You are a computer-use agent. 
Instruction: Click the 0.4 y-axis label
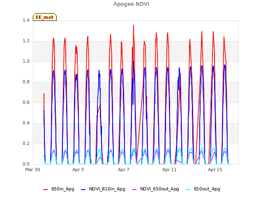tap(26, 123)
